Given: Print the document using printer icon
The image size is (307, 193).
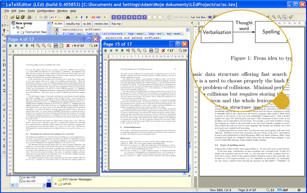Looking at the screenshot, I should click(x=29, y=17).
